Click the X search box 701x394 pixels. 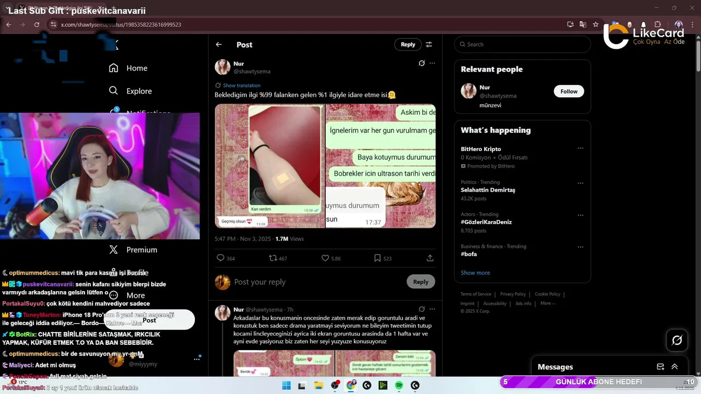pyautogui.click(x=522, y=44)
